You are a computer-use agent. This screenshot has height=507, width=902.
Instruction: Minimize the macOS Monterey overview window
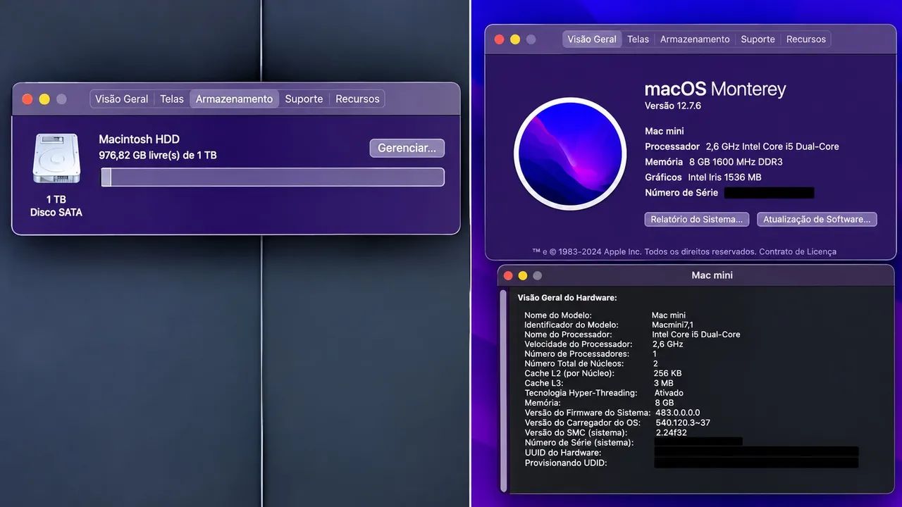(515, 39)
